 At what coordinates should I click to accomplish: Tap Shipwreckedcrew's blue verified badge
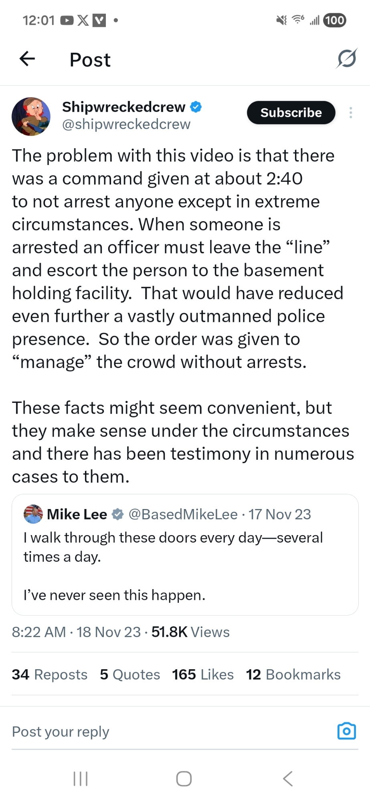[196, 107]
